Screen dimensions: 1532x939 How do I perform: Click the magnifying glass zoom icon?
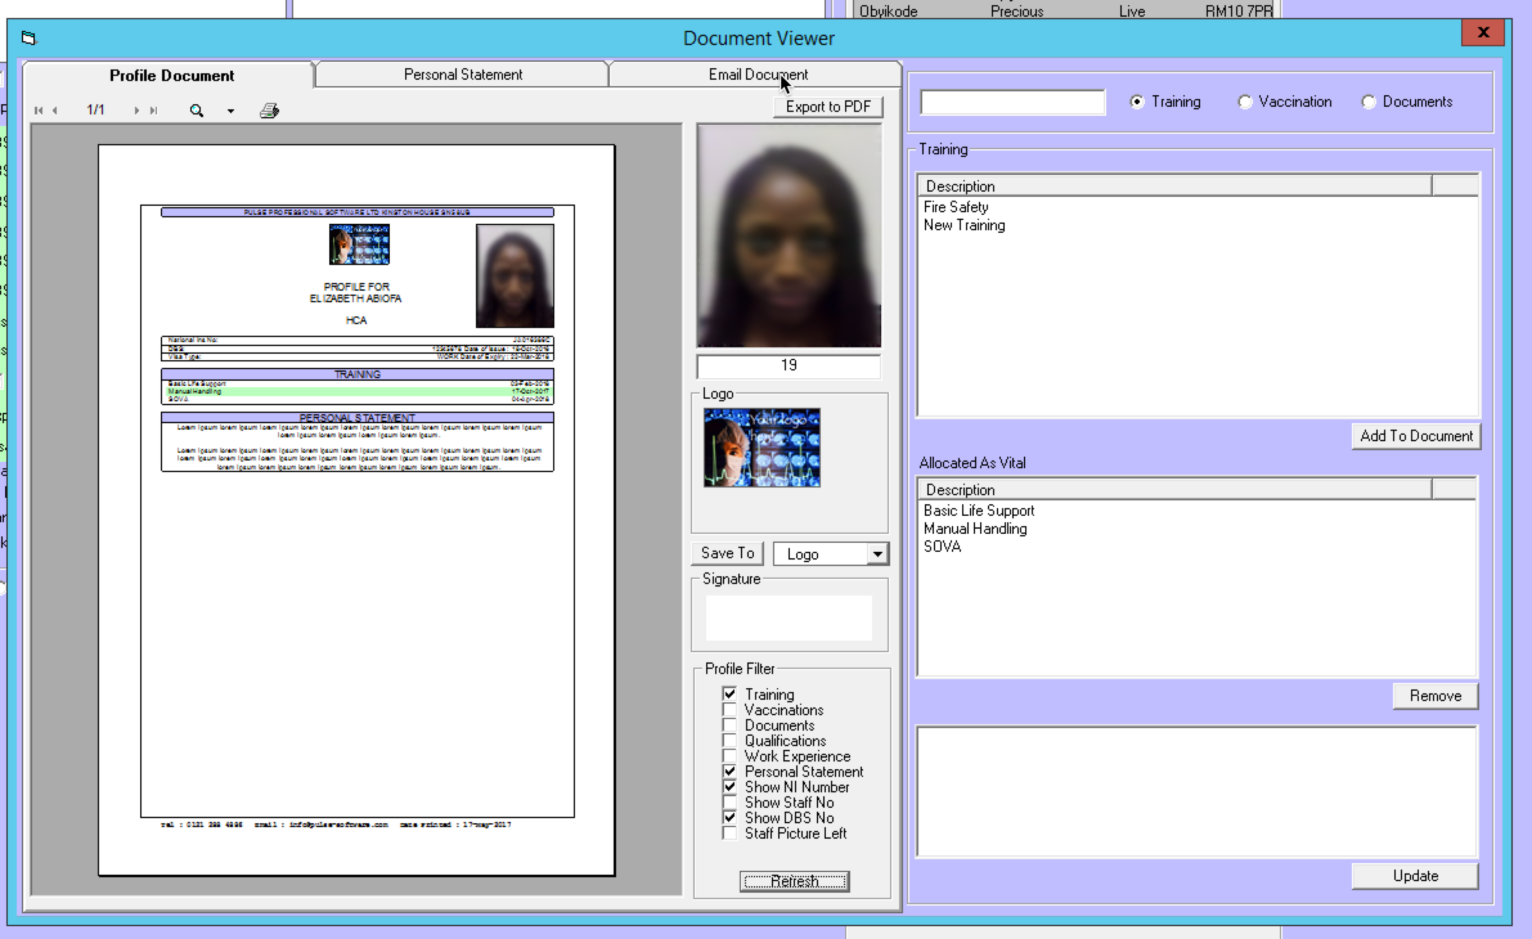coord(197,111)
